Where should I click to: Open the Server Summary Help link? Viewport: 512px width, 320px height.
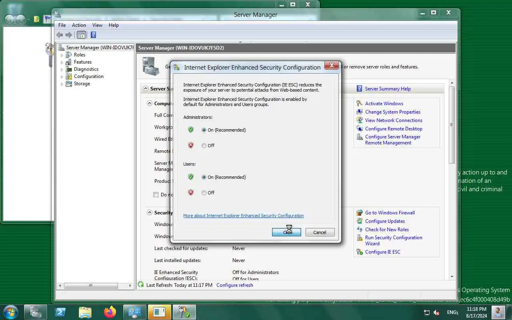388,89
